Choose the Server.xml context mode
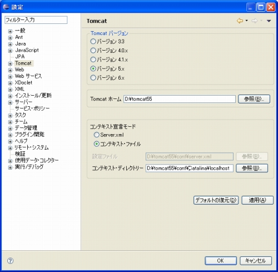 97,135
